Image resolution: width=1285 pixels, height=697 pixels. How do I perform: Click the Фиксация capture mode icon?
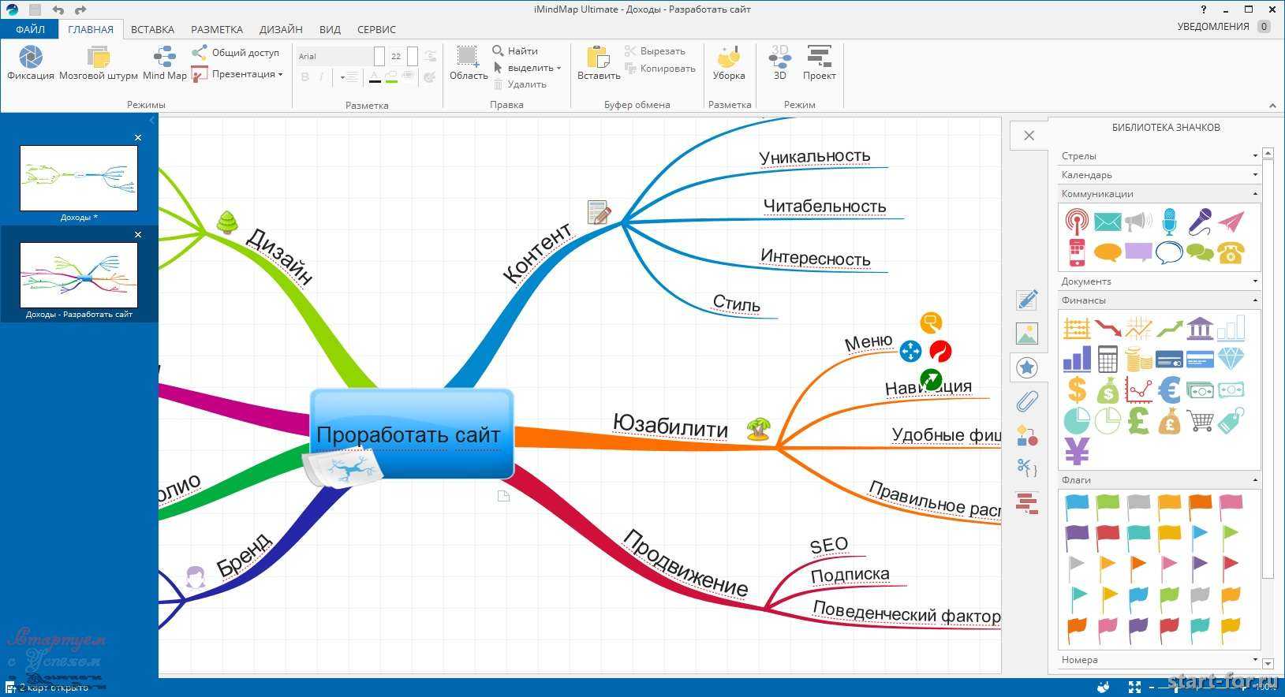(30, 58)
